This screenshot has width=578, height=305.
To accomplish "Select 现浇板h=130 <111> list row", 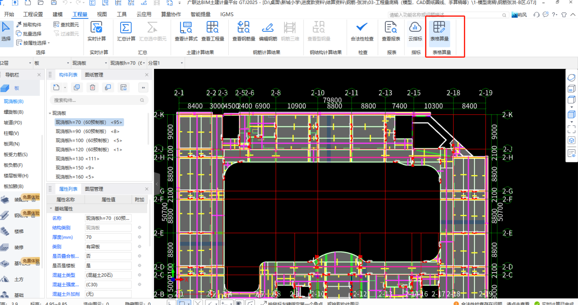I will (x=77, y=159).
